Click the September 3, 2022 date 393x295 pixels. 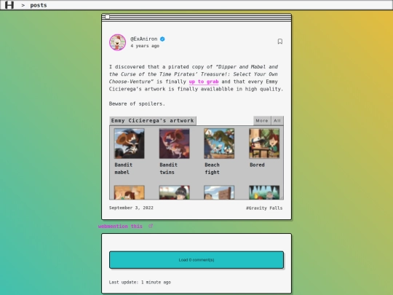pos(131,208)
